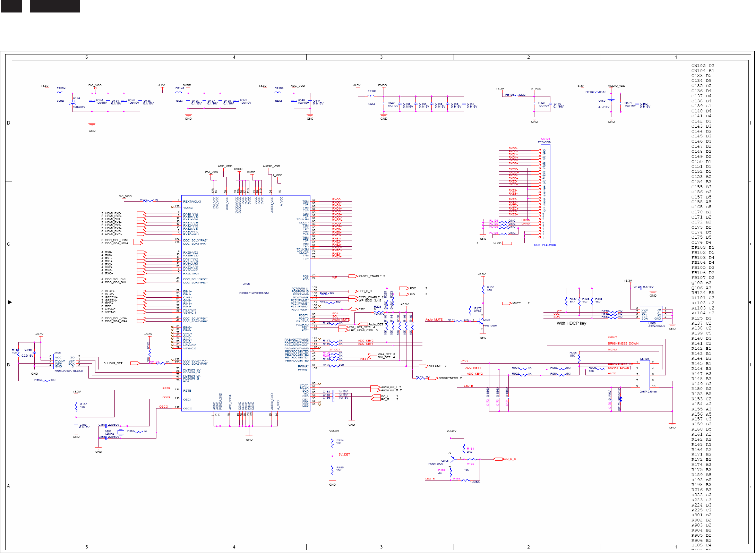Screen dimensions: 755x553
Task: Click the MUTE output port near R172
Action: 507,303
